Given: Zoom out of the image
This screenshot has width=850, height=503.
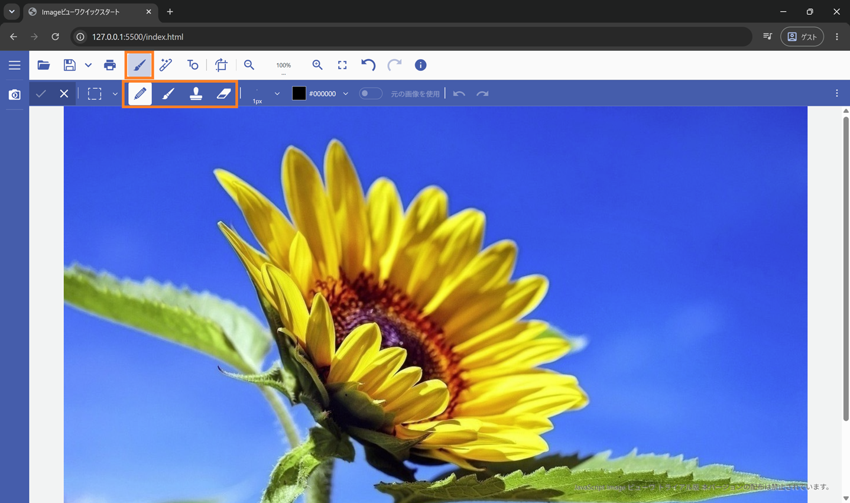Looking at the screenshot, I should [x=249, y=65].
